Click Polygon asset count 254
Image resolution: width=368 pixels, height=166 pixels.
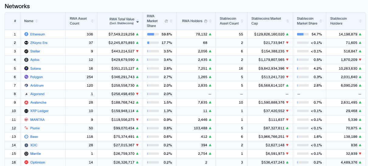90,77
